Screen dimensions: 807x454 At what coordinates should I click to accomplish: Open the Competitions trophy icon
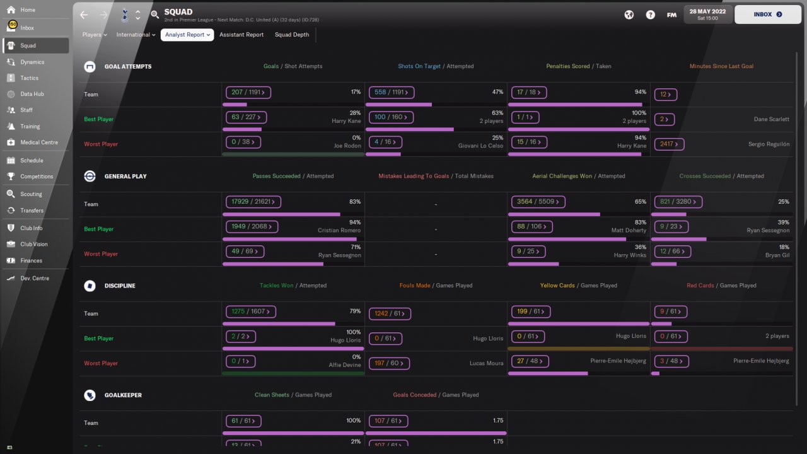(11, 177)
